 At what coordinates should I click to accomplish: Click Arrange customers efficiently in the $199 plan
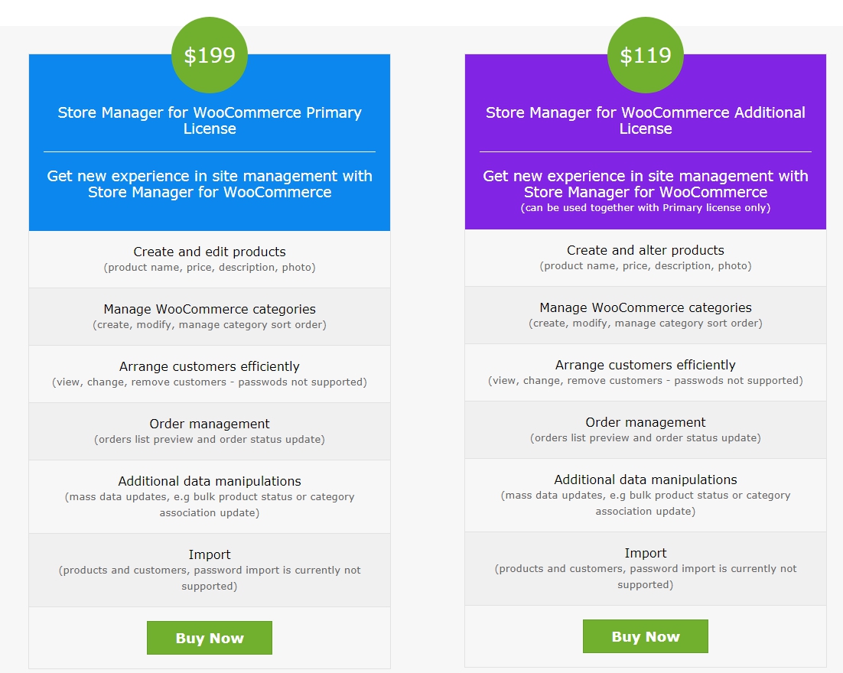point(210,366)
